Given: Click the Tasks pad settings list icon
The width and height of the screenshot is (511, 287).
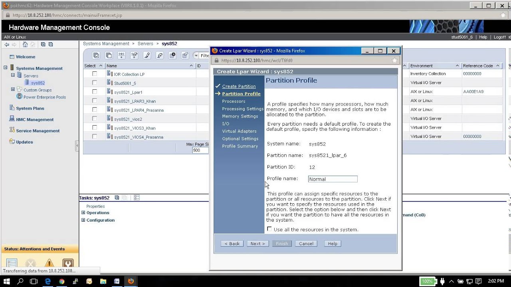Looking at the screenshot, I should click(x=137, y=198).
